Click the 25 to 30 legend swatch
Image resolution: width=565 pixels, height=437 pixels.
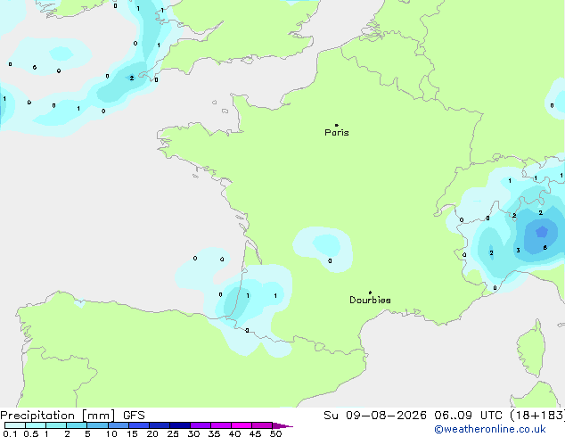click(180, 425)
